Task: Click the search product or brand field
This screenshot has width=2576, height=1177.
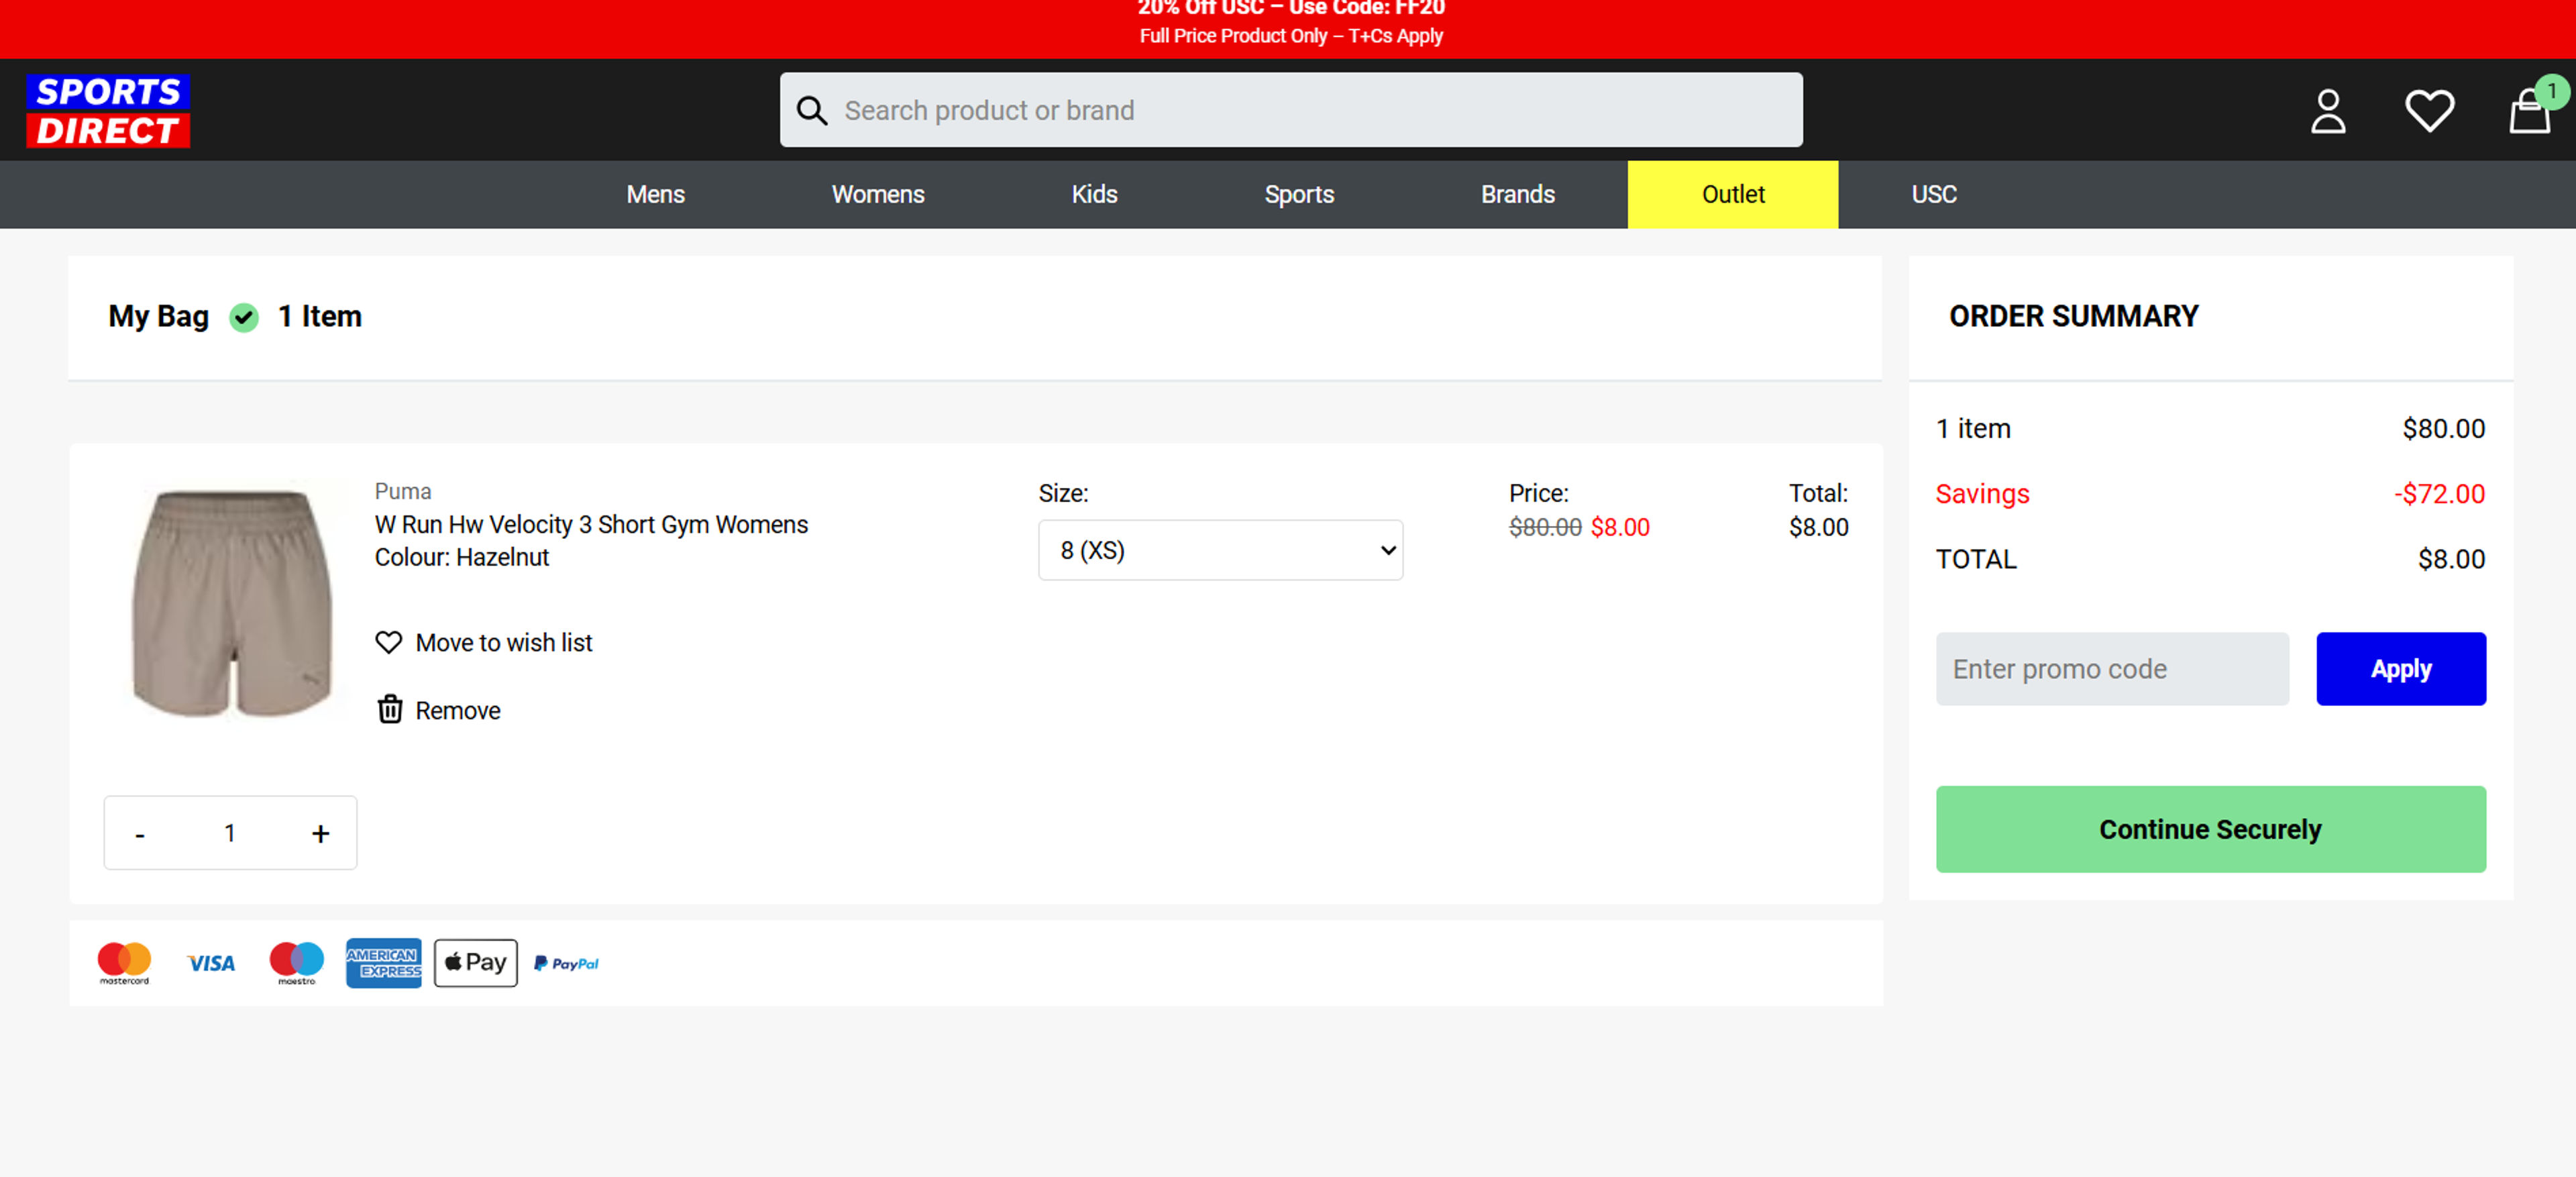Action: (1291, 110)
